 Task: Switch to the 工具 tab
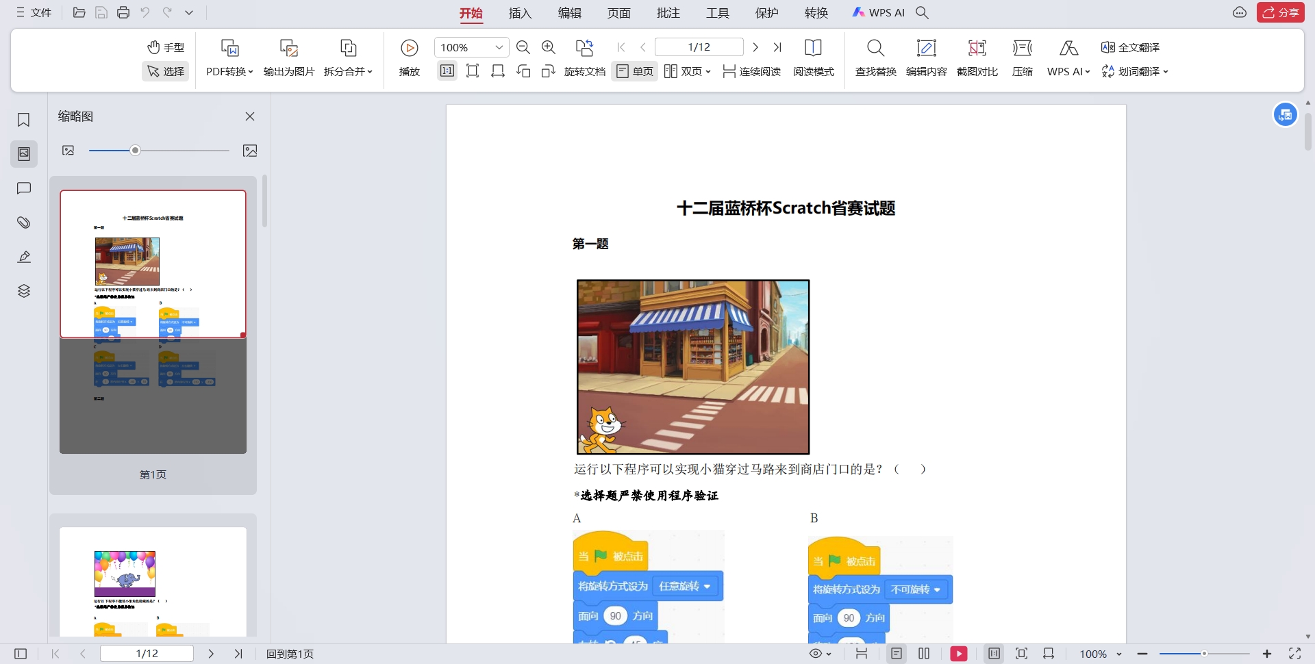tap(717, 13)
